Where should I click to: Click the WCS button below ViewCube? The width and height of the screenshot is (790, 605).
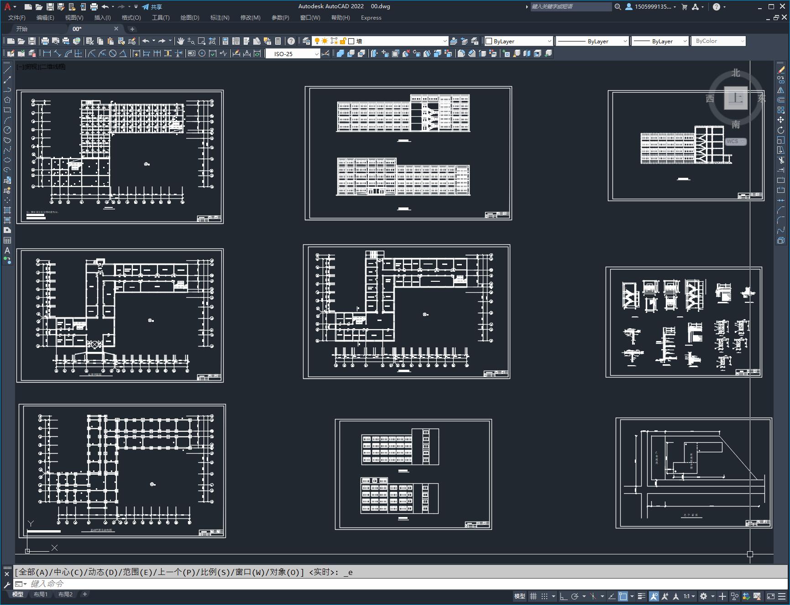[735, 141]
